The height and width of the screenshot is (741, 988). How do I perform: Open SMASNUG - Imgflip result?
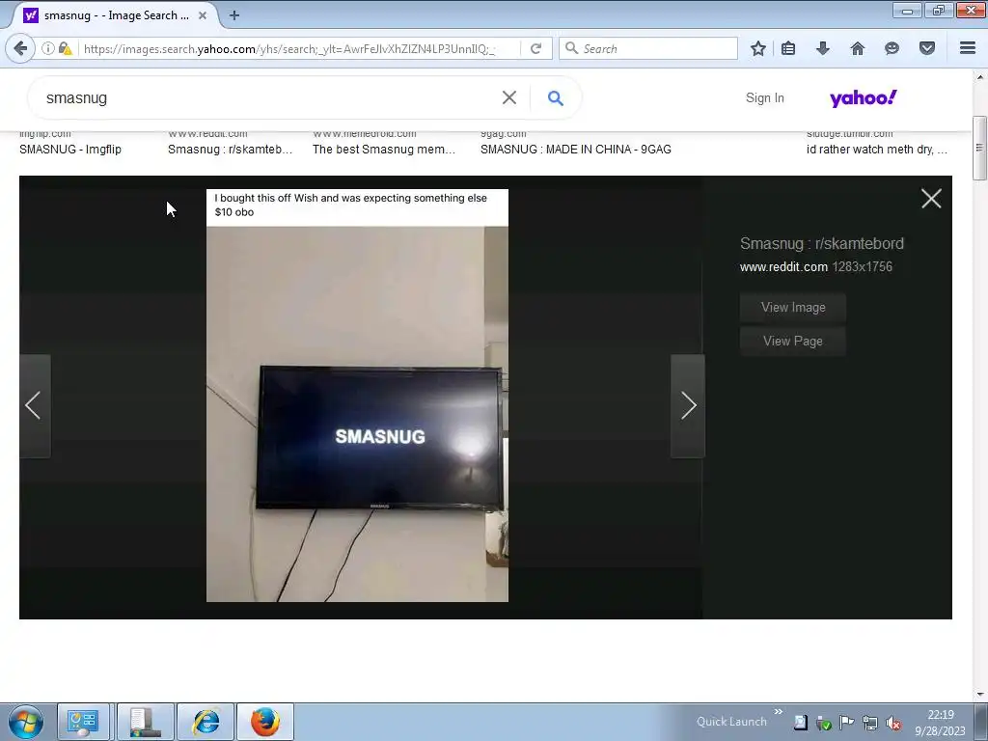(70, 150)
